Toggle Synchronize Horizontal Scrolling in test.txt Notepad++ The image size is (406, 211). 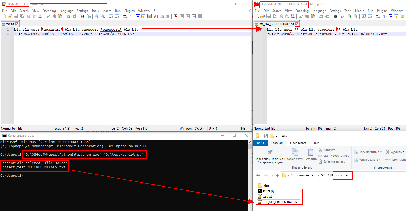click(117, 16)
